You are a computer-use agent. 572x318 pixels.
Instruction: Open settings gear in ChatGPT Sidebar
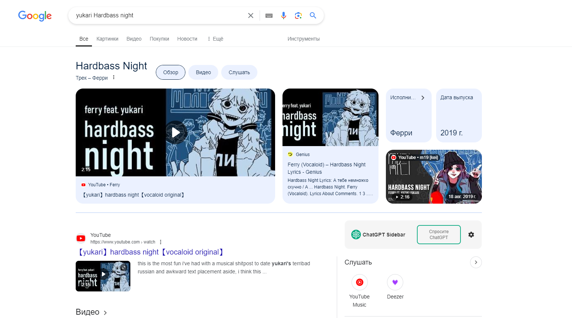point(471,235)
